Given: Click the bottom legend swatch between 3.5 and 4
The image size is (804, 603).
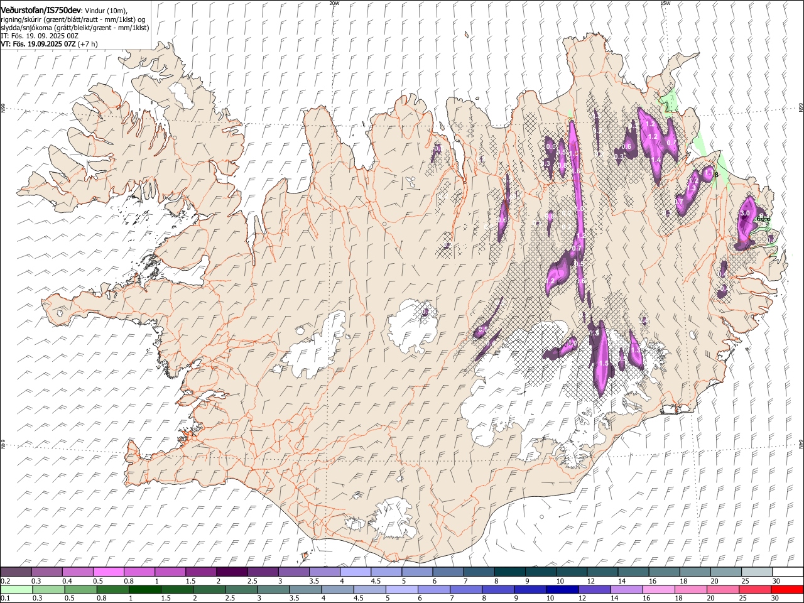Looking at the screenshot, I should [x=306, y=589].
